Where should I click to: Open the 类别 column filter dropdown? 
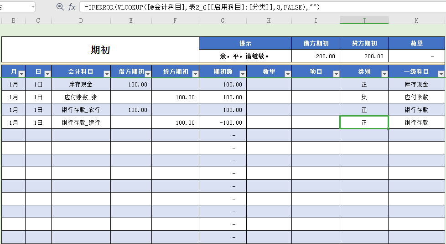point(384,74)
